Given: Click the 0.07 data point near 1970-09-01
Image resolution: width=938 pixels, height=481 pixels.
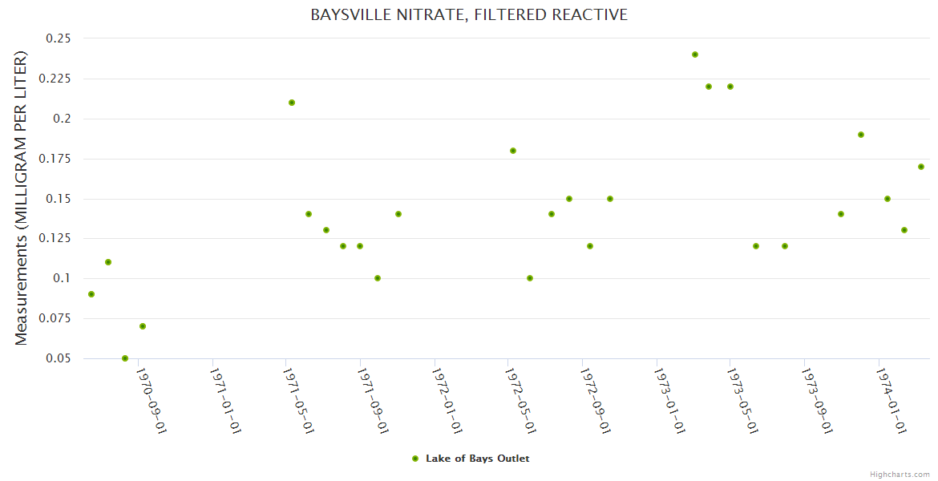Looking at the screenshot, I should click(143, 326).
